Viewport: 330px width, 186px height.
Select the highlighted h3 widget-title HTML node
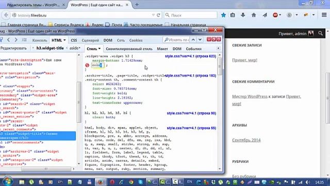coord(38,136)
